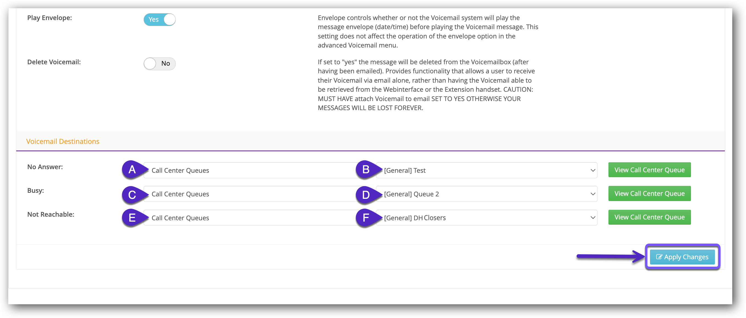This screenshot has width=746, height=318.
Task: Click the Envelope controls description text
Action: [x=428, y=32]
